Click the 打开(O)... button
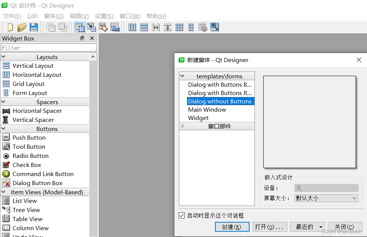367x237 pixels. point(270,227)
